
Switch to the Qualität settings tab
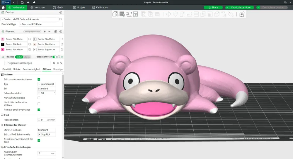pyautogui.click(x=6, y=69)
